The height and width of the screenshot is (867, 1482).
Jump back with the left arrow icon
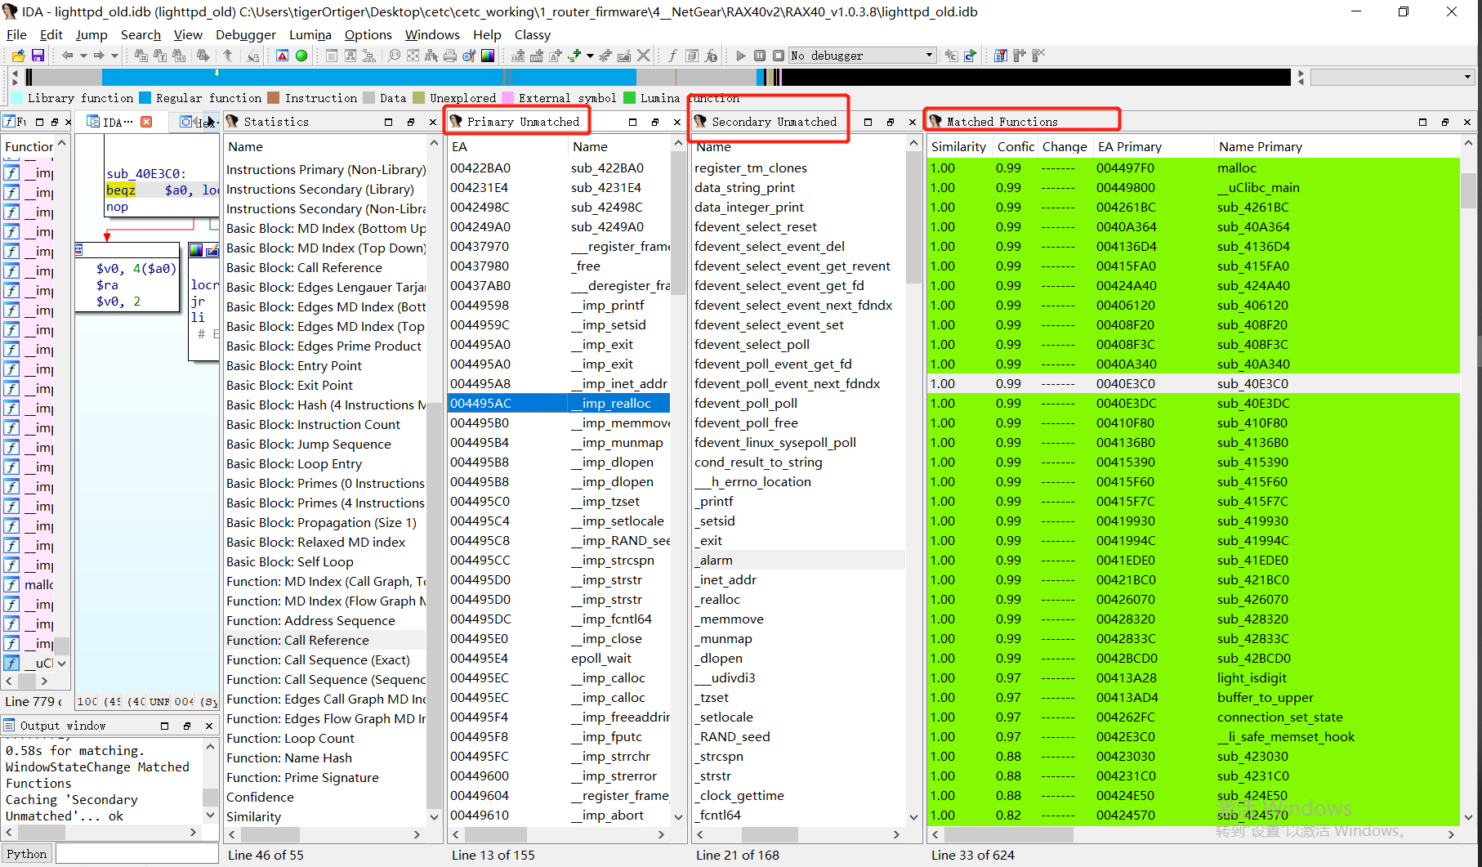(67, 56)
